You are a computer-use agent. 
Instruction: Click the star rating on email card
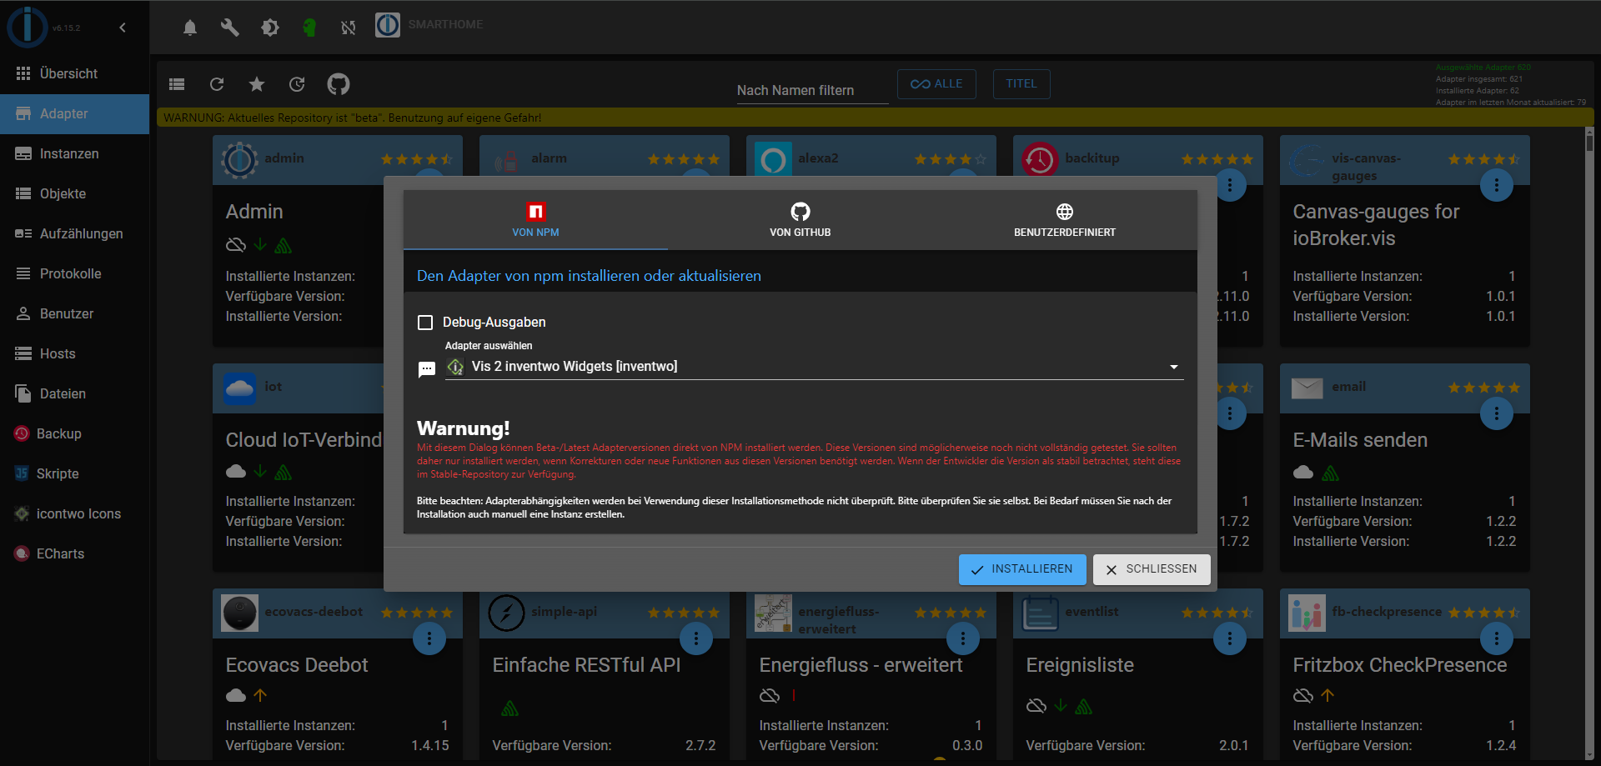click(1484, 388)
